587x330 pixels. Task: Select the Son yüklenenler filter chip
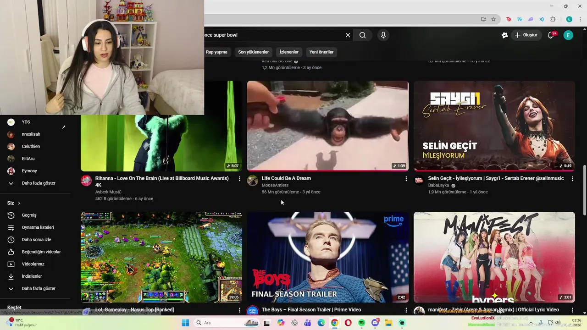(254, 52)
